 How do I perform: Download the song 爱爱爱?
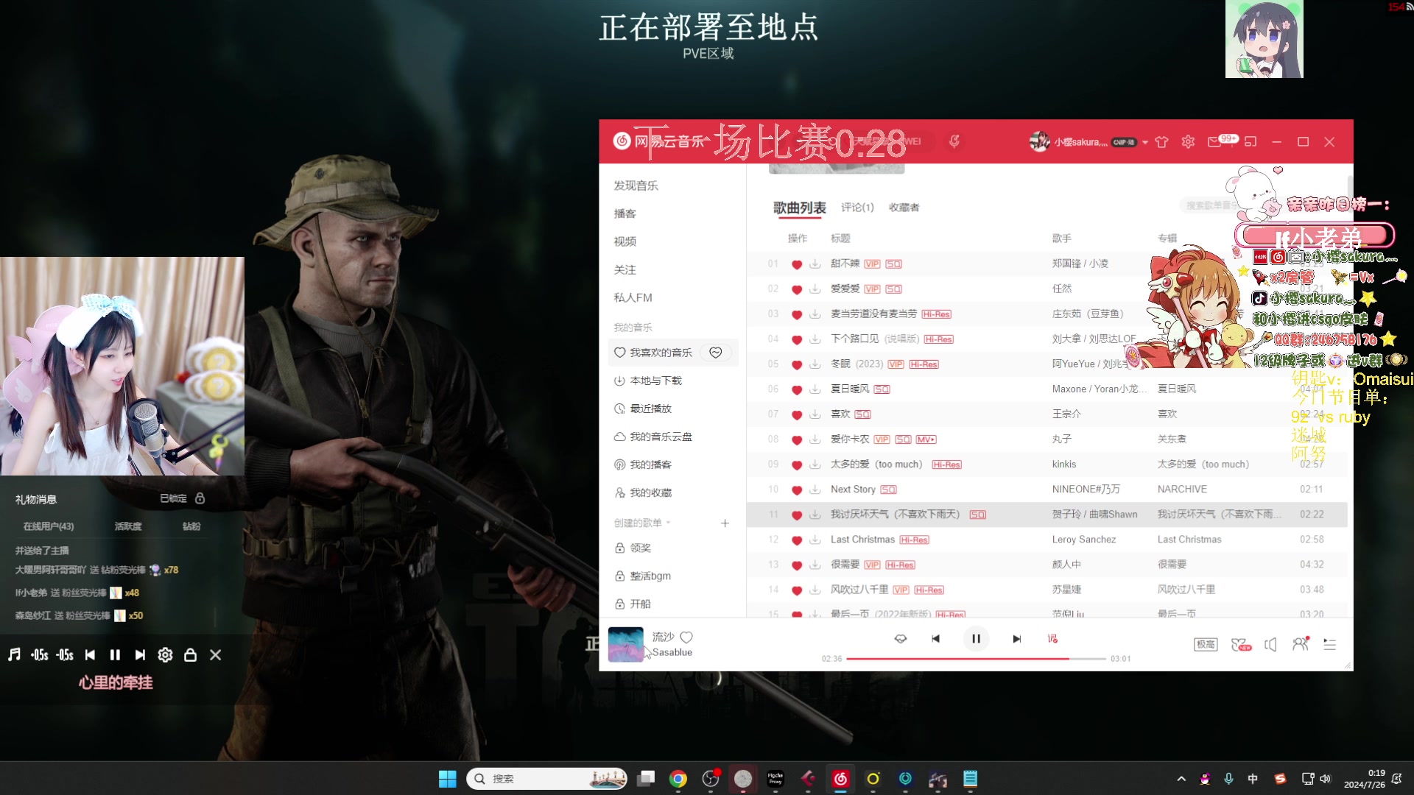815,289
